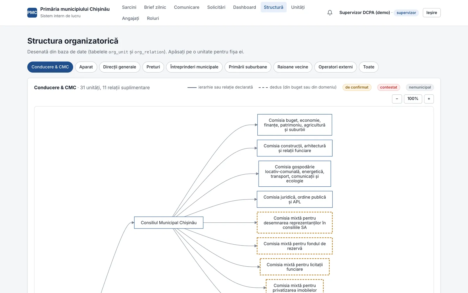Click the Supervizor DCPA (demo) username
Image resolution: width=468 pixels, height=293 pixels.
[364, 13]
